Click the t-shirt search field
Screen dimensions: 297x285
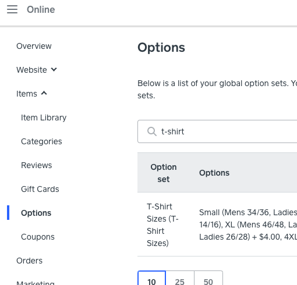pyautogui.click(x=217, y=131)
